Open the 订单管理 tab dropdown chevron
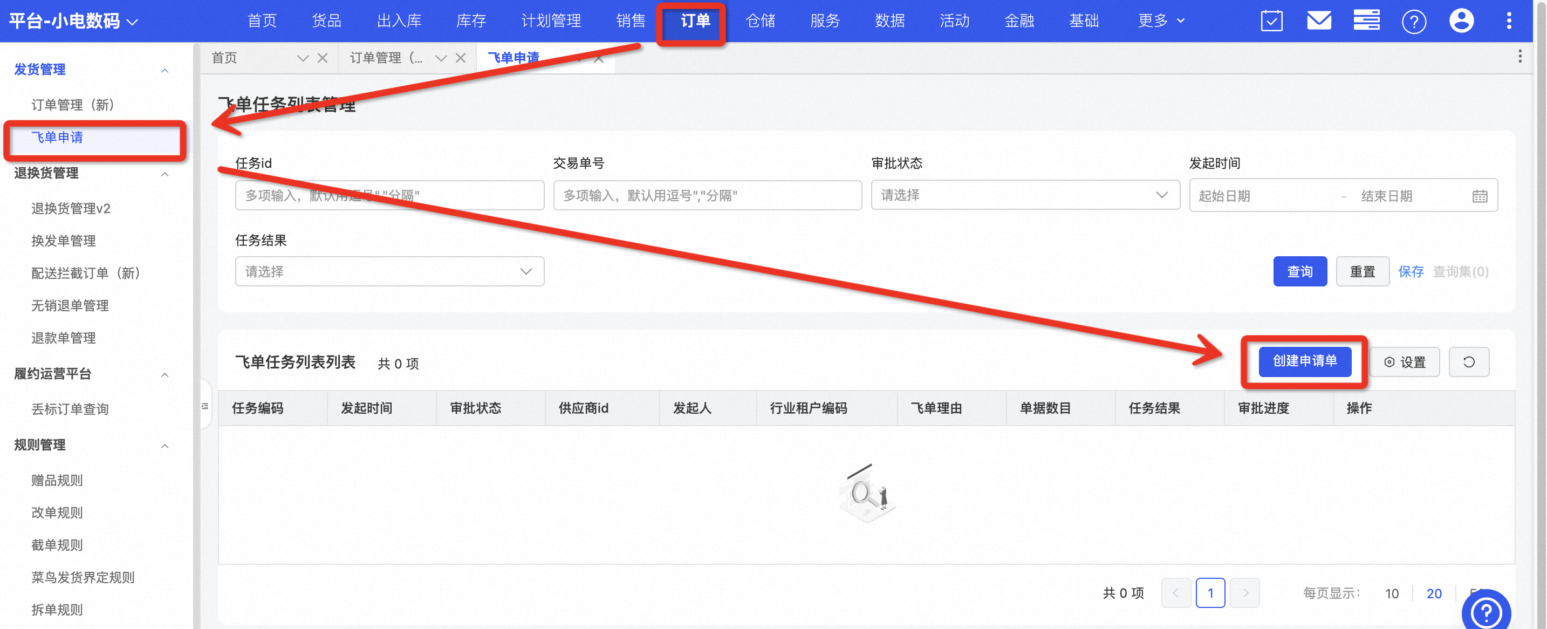The image size is (1547, 629). 441,58
